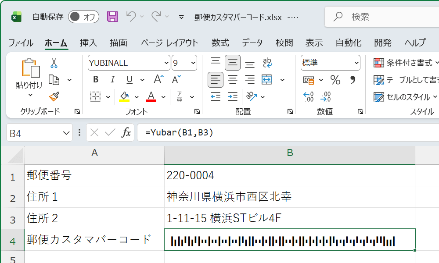Decrease decimal places
Image resolution: width=439 pixels, height=263 pixels.
point(326,97)
